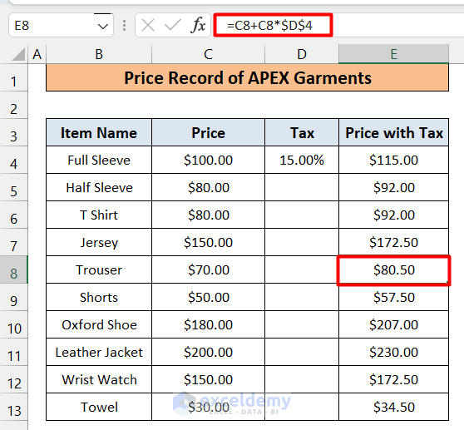
Task: Click the 'Price' header cell
Action: pyautogui.click(x=208, y=132)
